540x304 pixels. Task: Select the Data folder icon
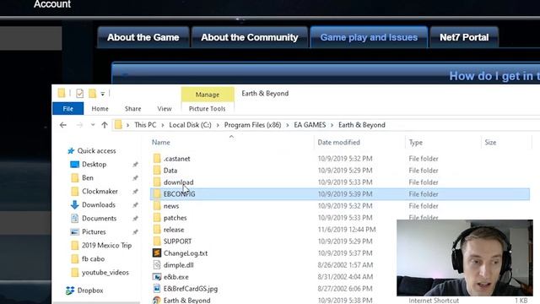click(x=157, y=171)
